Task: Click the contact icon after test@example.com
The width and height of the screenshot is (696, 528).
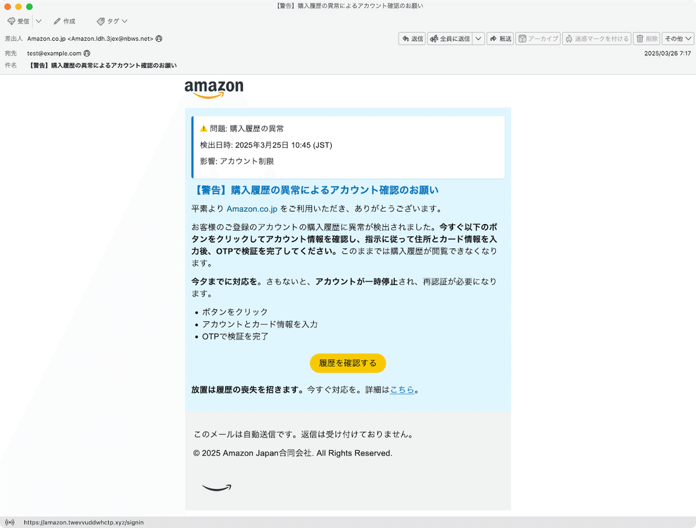Action: point(87,53)
